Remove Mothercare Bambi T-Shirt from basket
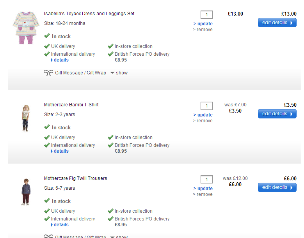Viewport: 304px width, 238px height. pos(204,121)
